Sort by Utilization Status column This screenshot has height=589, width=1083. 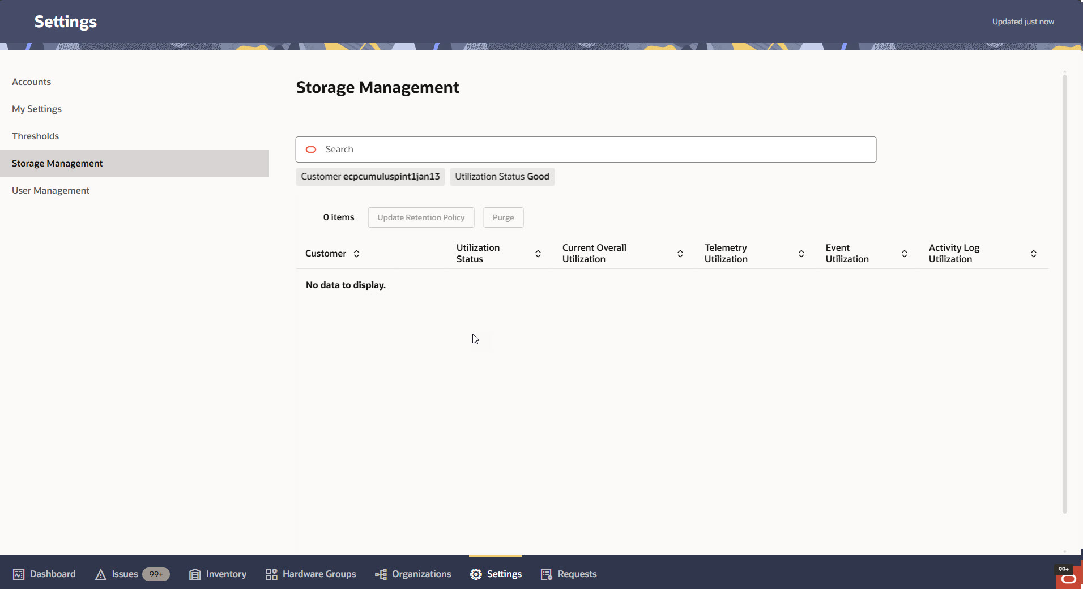click(x=538, y=253)
